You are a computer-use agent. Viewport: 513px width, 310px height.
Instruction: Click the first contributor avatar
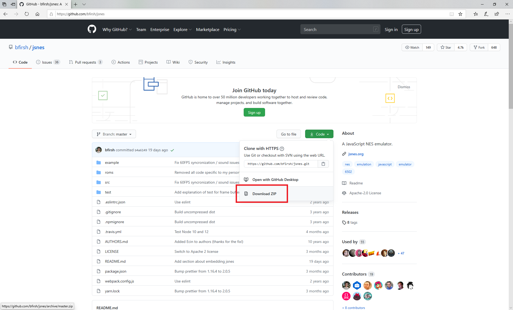(x=346, y=285)
